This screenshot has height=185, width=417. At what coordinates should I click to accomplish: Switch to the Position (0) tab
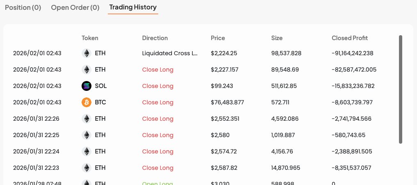coord(23,7)
